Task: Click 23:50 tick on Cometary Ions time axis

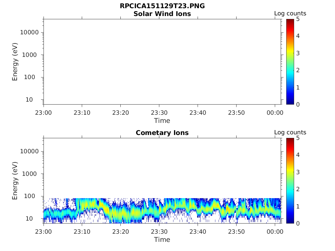Action: pyautogui.click(x=236, y=232)
